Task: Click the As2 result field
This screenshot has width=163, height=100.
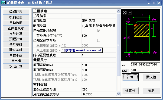Action: click(145, 70)
